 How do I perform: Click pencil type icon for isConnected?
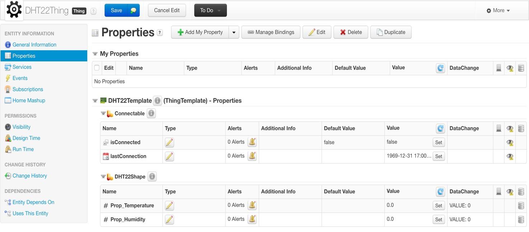click(x=169, y=142)
